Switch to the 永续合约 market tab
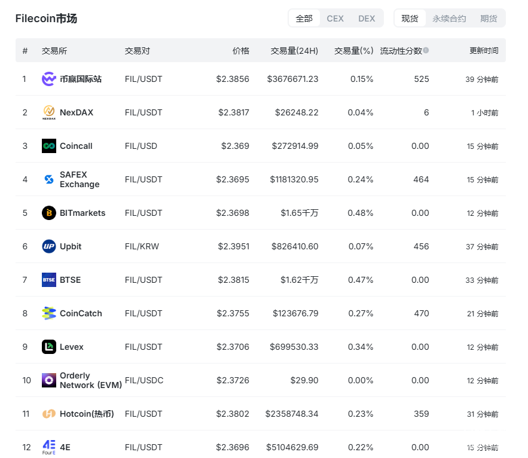This screenshot has height=458, width=528. click(x=449, y=18)
